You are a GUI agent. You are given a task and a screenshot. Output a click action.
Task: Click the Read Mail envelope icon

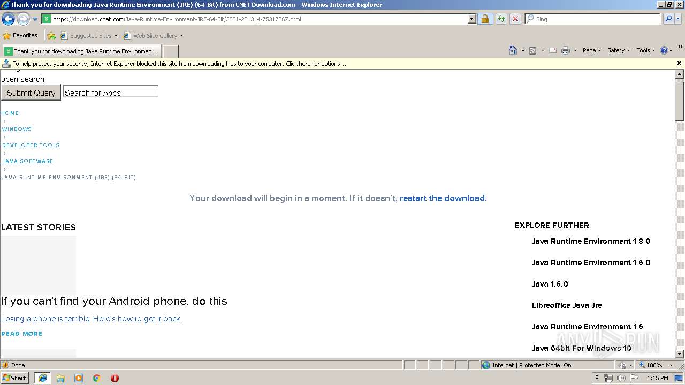click(x=553, y=50)
